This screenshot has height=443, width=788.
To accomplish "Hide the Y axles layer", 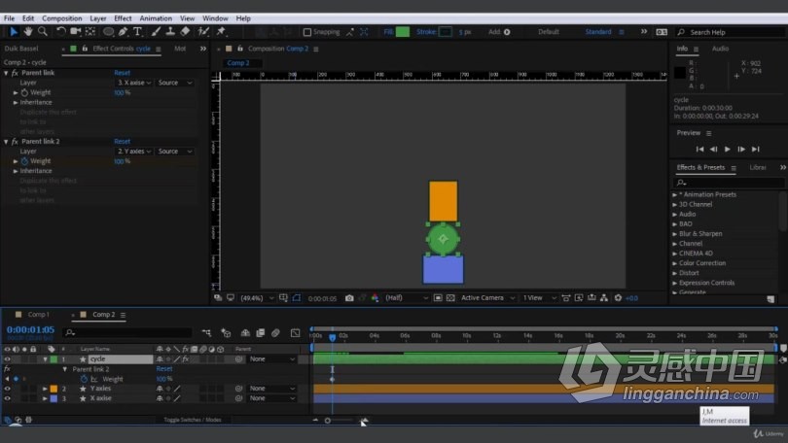I will [7, 389].
